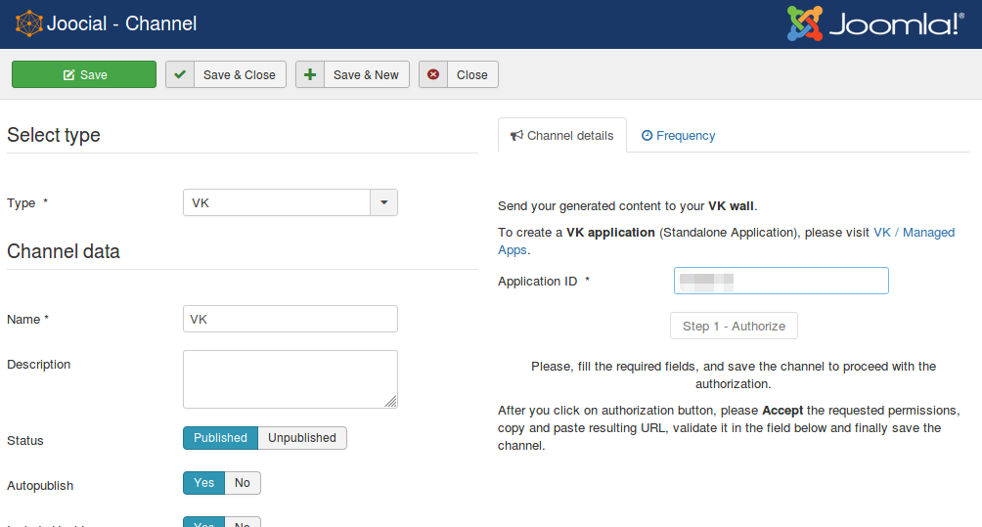Click the 'Select type' heading

point(54,135)
